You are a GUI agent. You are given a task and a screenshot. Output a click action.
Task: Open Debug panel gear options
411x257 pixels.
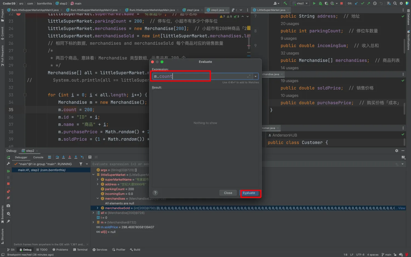[x=396, y=151]
